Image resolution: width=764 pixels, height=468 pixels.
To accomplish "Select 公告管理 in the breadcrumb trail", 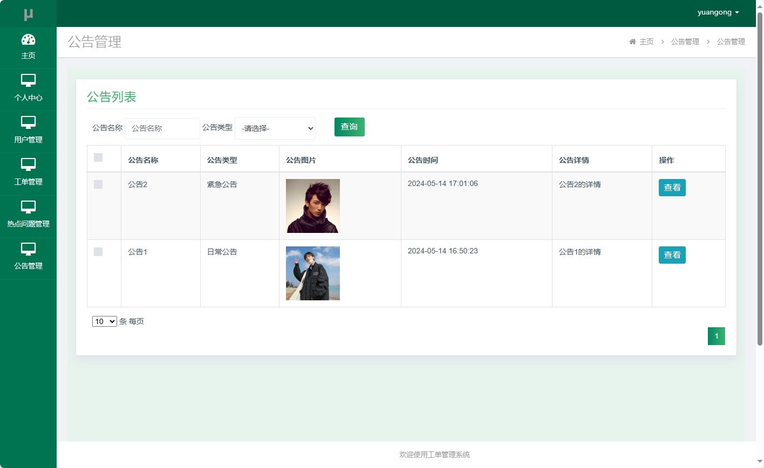I will tap(731, 42).
